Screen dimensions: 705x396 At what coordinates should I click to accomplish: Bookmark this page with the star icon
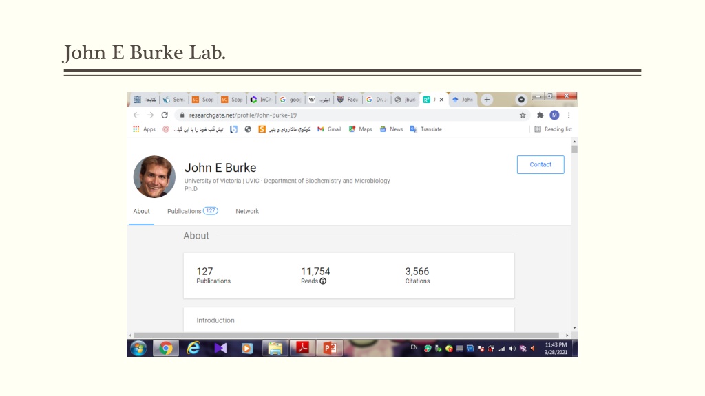(523, 115)
